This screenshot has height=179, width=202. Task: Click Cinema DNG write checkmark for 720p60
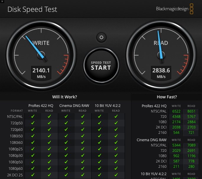click(66, 129)
